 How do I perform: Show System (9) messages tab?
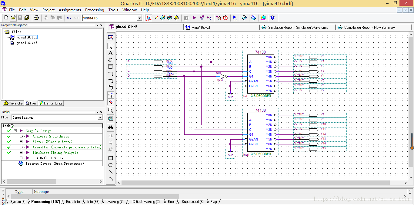(x=18, y=202)
